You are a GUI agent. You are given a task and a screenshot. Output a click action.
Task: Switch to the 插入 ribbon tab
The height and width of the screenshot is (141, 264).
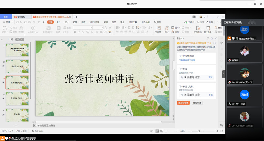(58, 22)
